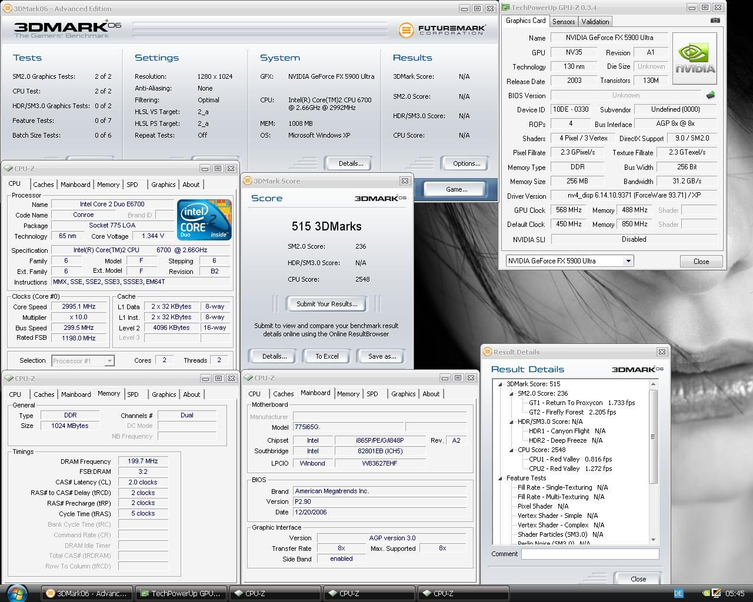
Task: Click Details in the 3DMark Score window
Action: tap(274, 356)
